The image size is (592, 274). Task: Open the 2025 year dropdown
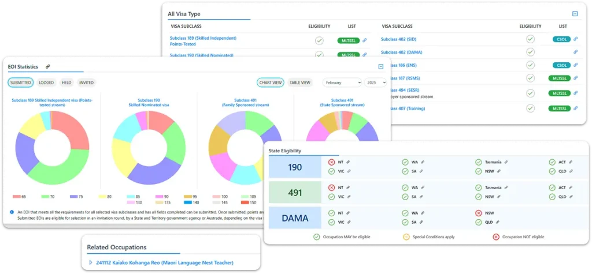click(375, 82)
